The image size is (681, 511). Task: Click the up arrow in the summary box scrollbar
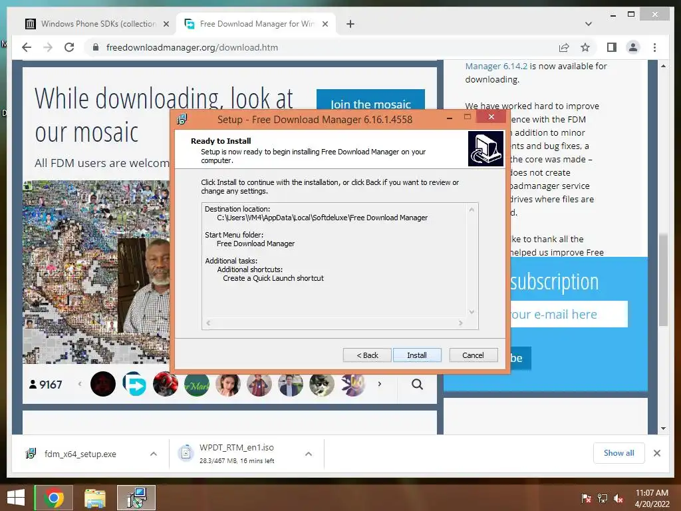click(472, 210)
